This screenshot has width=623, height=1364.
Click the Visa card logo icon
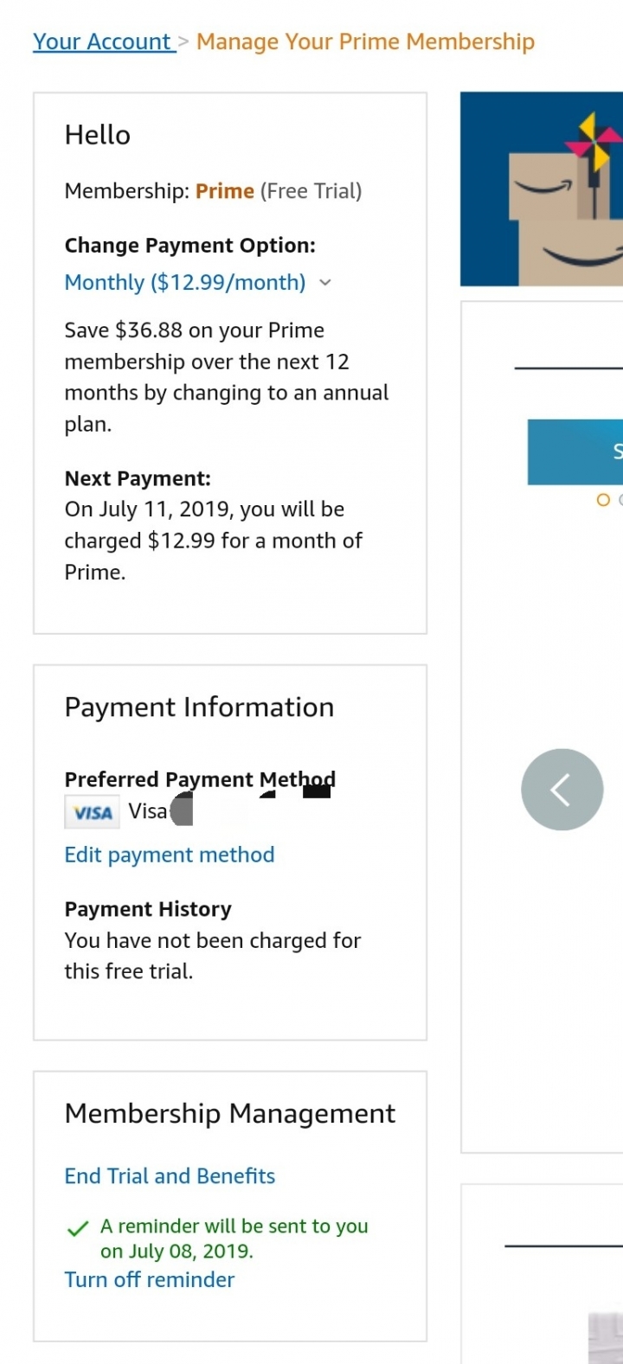point(93,812)
